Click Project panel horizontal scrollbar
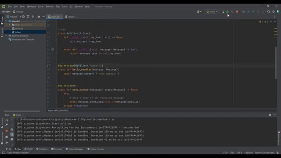 point(22,111)
